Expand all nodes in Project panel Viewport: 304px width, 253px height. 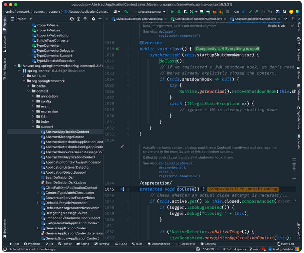pyautogui.click(x=78, y=19)
